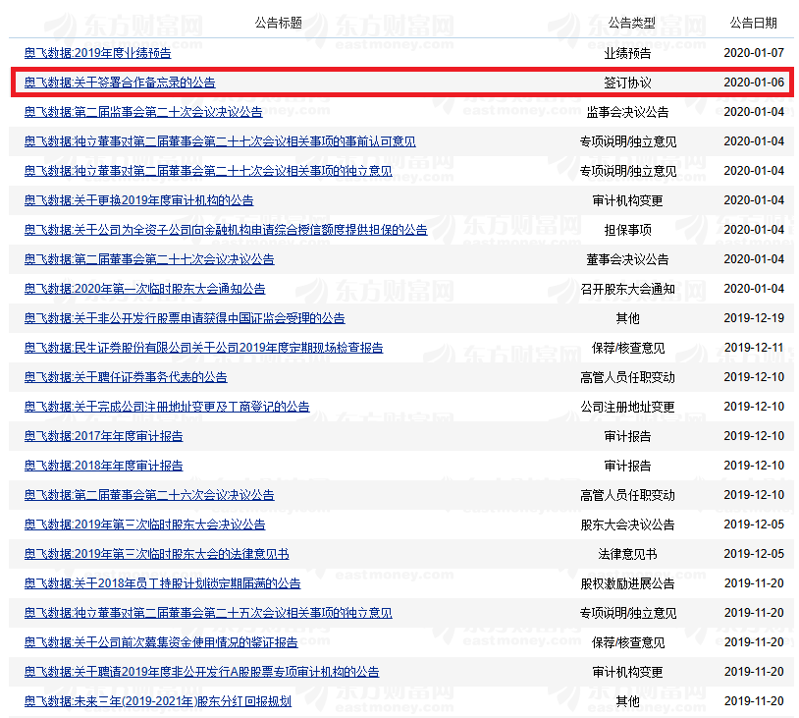Open 关于聘任证券事务代表的公告 link

click(126, 377)
